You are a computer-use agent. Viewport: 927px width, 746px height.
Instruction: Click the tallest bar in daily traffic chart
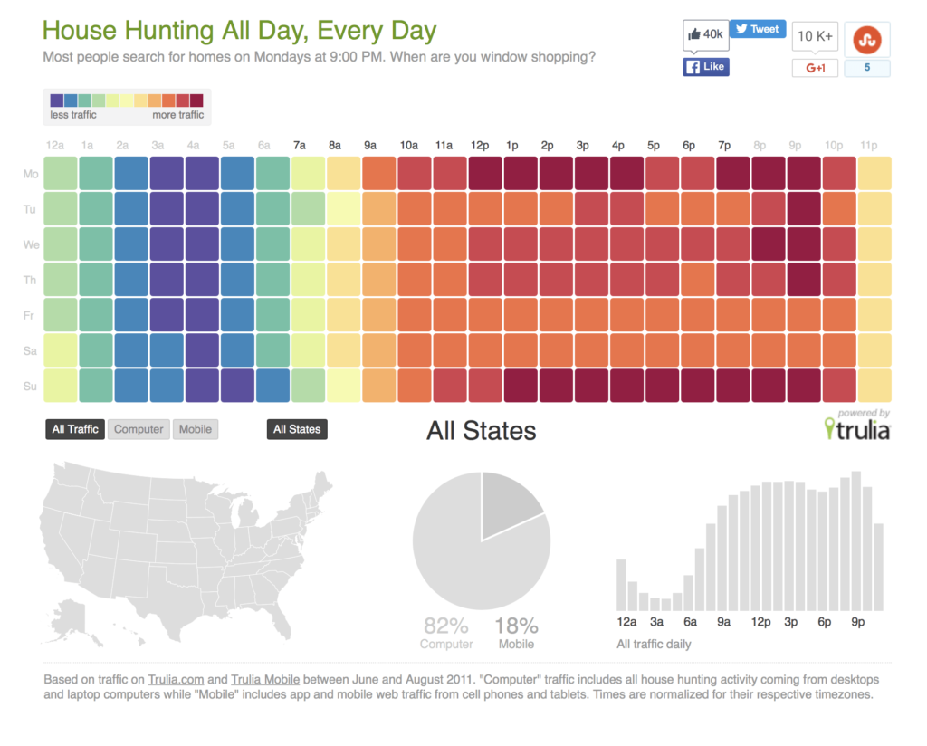(x=856, y=541)
